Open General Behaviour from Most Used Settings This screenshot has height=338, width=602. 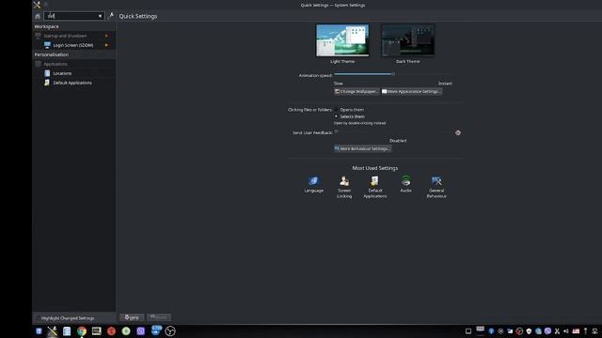point(436,187)
